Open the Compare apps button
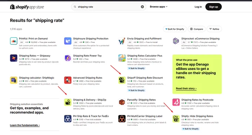The height and width of the screenshot is (135, 252). pos(196,29)
